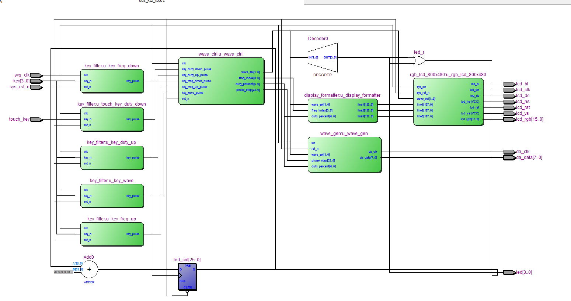Click the led_r OR gate symbol
Image resolution: width=571 pixels, height=301 pixels.
(x=419, y=60)
